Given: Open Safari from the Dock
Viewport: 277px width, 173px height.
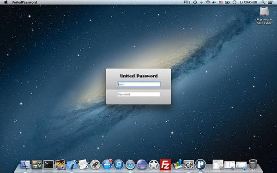Looking at the screenshot, I should (130, 165).
